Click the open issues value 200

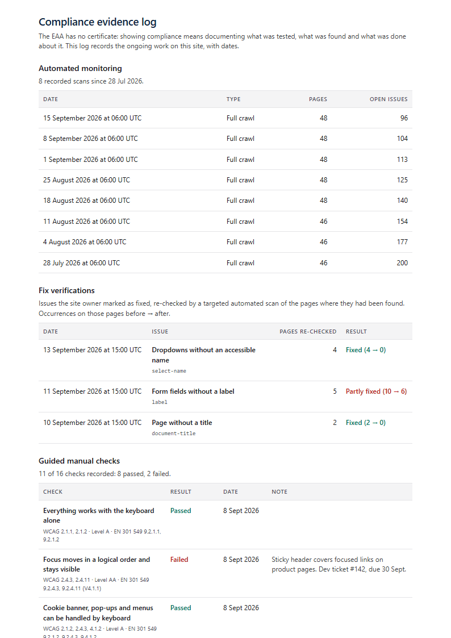(x=402, y=263)
